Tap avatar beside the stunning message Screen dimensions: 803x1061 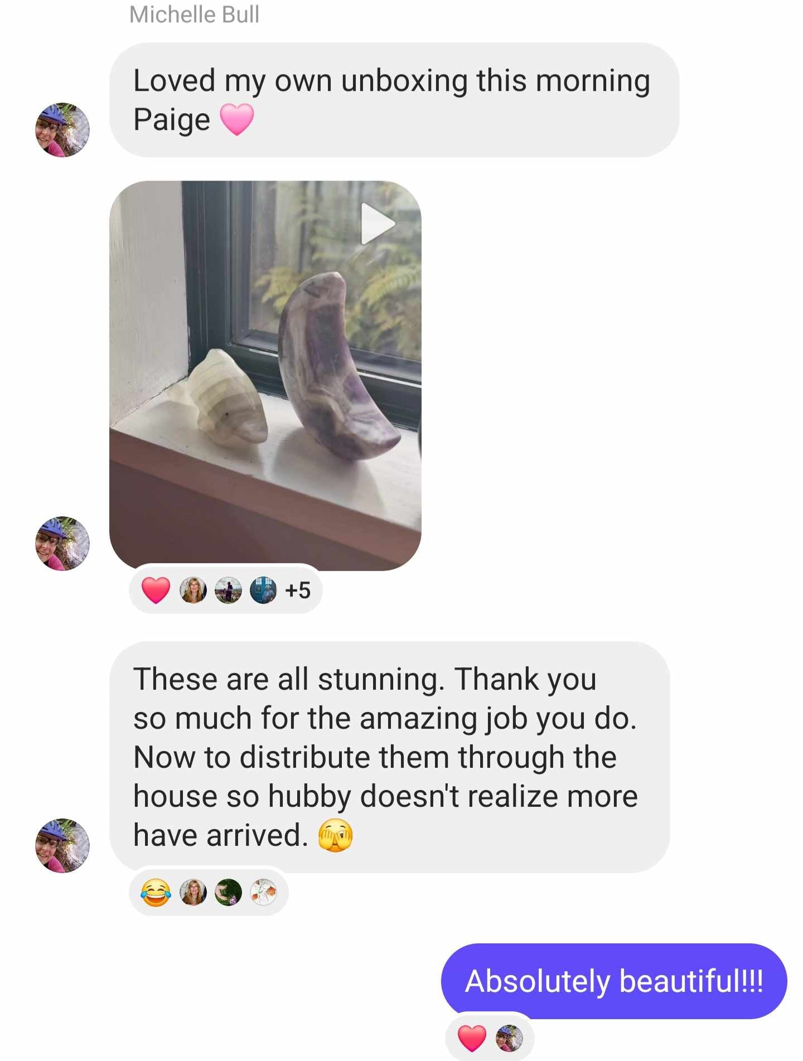pyautogui.click(x=62, y=845)
